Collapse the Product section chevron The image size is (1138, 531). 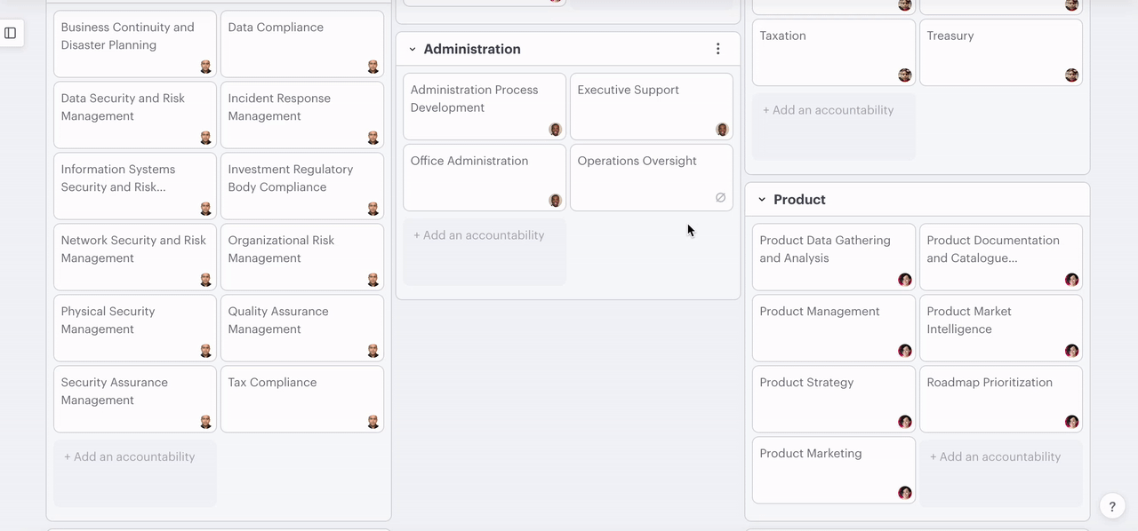click(762, 200)
